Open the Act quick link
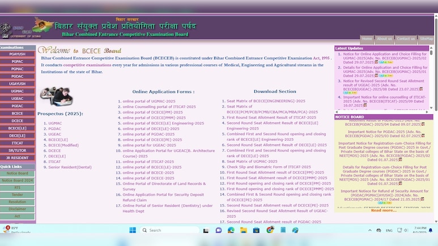This screenshot has width=438, height=246. coord(18,216)
